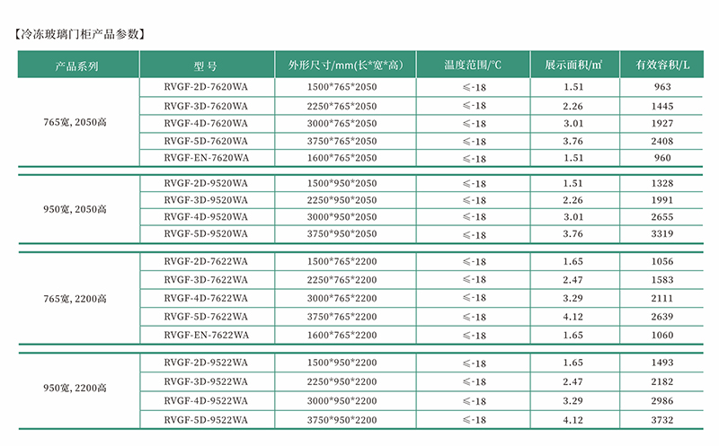Viewport: 719px width, 446px height.
Task: Click the 765宽, 2050高 series cell
Action: 77,123
